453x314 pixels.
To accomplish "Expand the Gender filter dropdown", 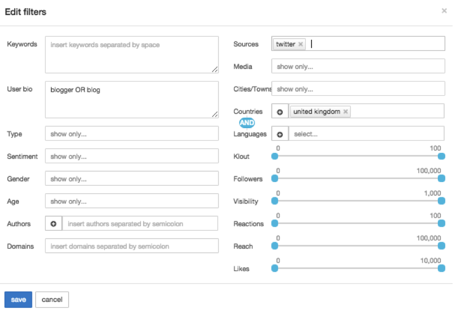I will point(131,179).
